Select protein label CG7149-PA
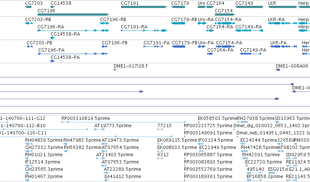The height and width of the screenshot is (182, 310). point(253,50)
